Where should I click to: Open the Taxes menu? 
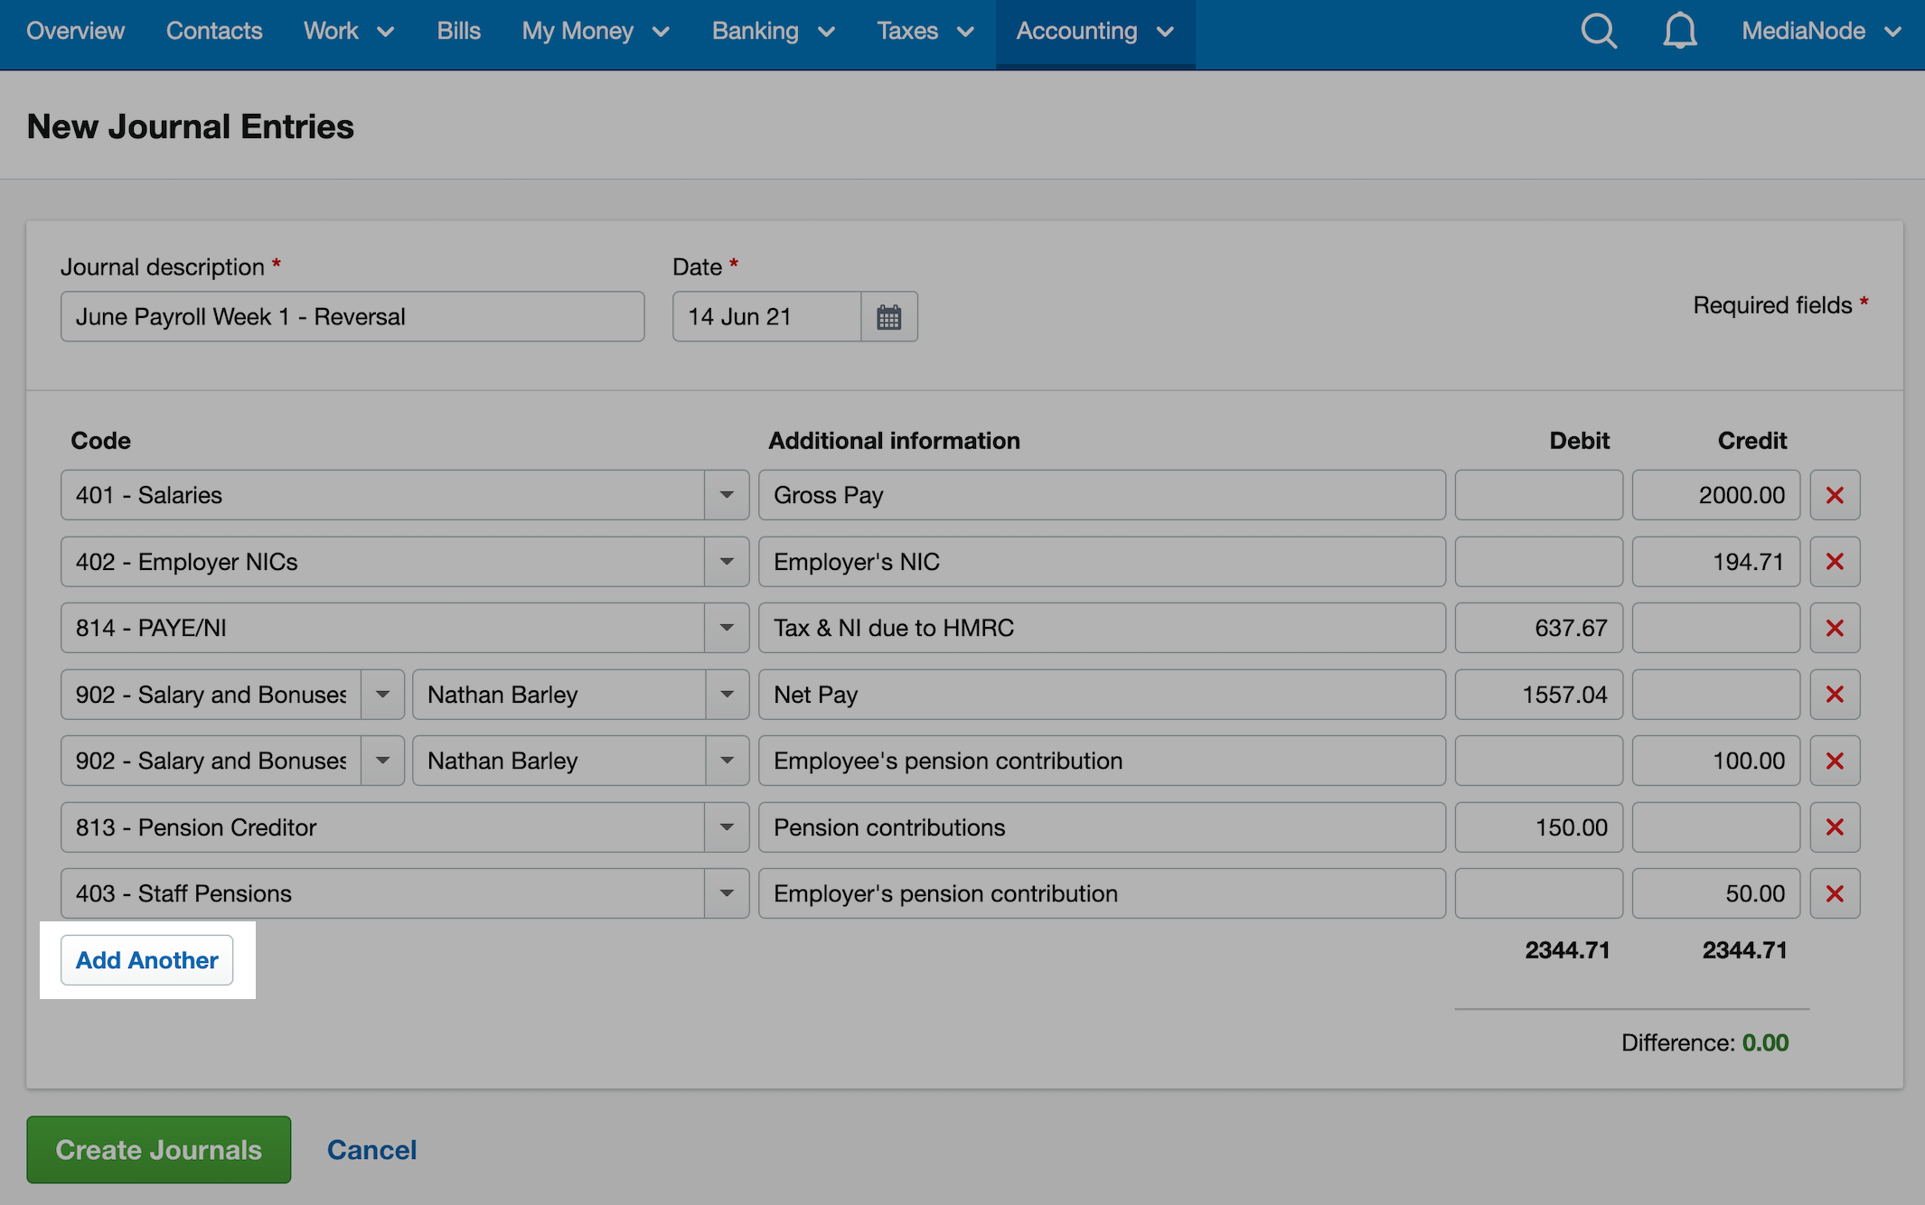coord(925,31)
